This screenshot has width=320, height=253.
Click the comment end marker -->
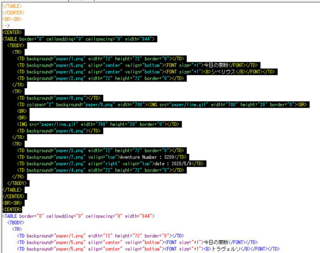coord(6,25)
